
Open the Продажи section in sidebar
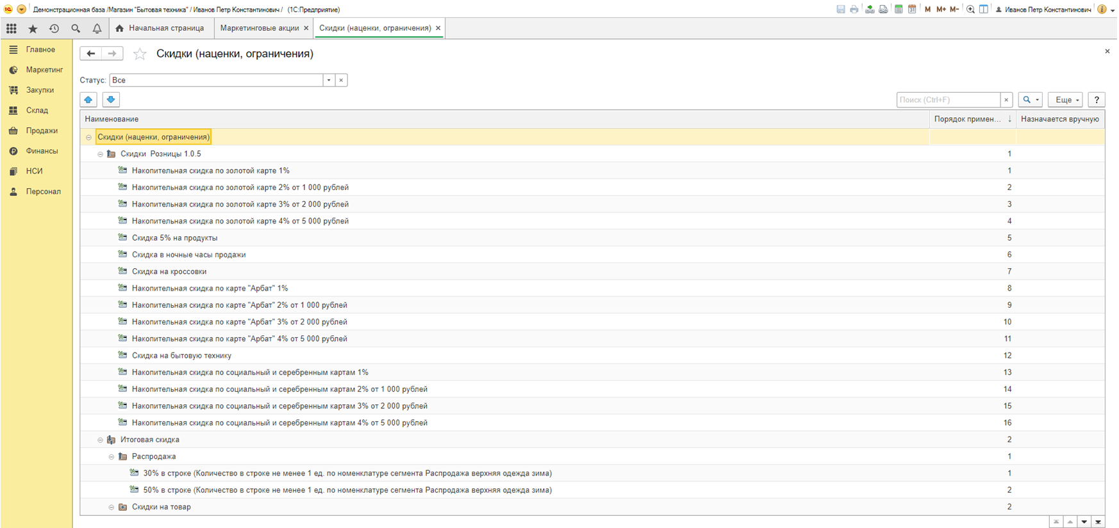[x=42, y=131]
